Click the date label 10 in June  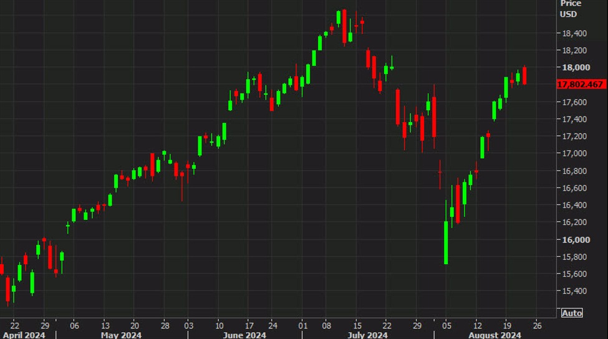point(219,325)
